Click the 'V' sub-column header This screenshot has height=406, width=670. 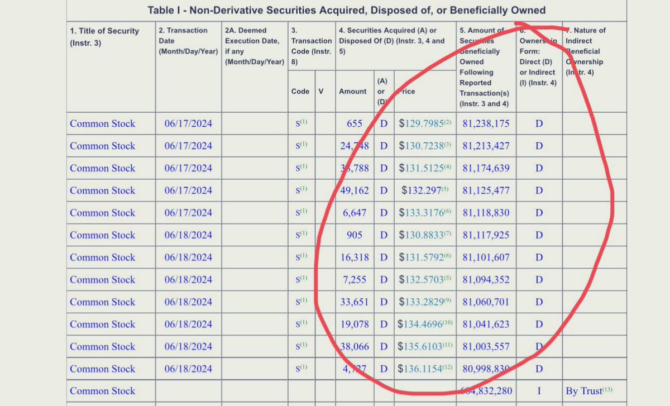(x=320, y=91)
